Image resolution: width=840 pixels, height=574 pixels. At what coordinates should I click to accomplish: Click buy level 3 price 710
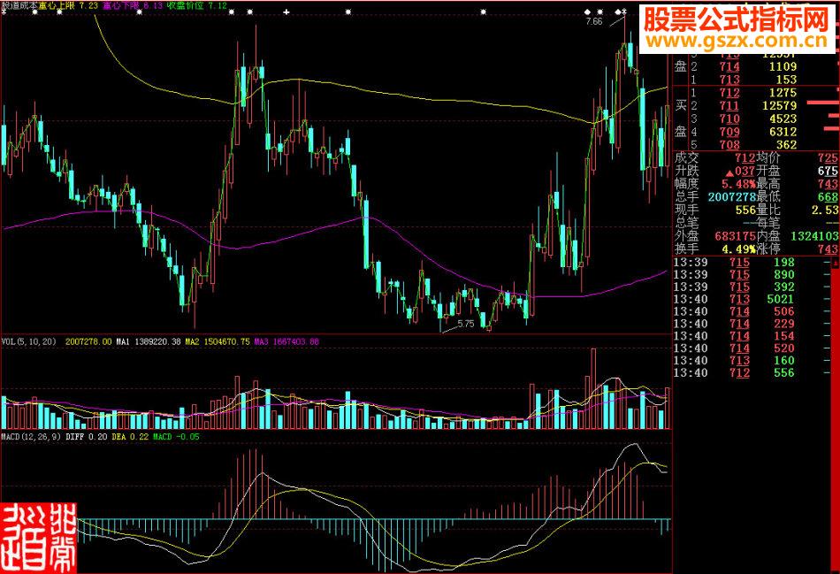coord(729,119)
